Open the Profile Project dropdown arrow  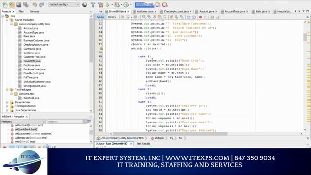click(x=131, y=4)
